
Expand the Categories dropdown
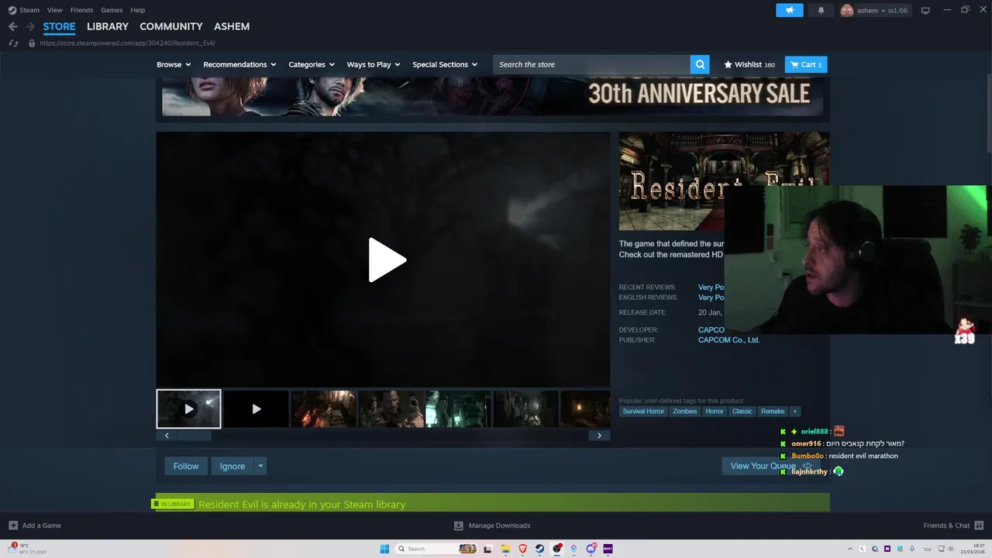(x=312, y=64)
